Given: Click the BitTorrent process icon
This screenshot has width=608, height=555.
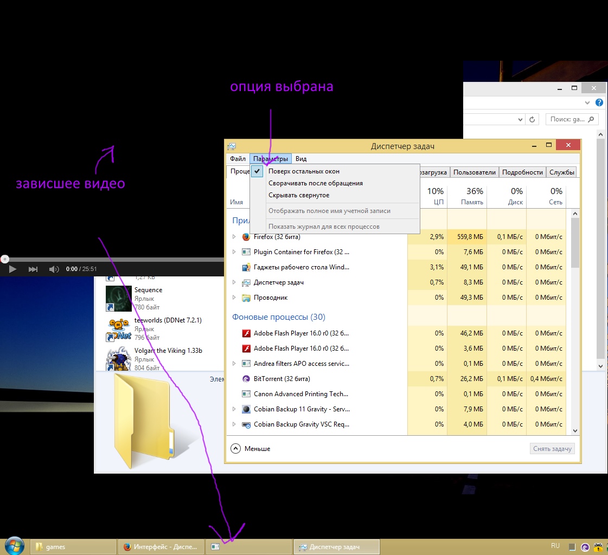Looking at the screenshot, I should [x=246, y=379].
